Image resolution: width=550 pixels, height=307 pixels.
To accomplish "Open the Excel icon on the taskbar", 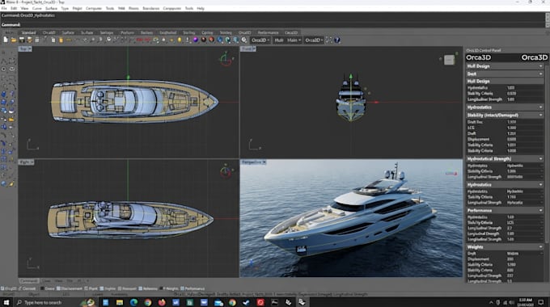I will click(190, 302).
